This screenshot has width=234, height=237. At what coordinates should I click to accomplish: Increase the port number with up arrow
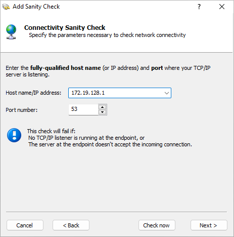pyautogui.click(x=102, y=107)
